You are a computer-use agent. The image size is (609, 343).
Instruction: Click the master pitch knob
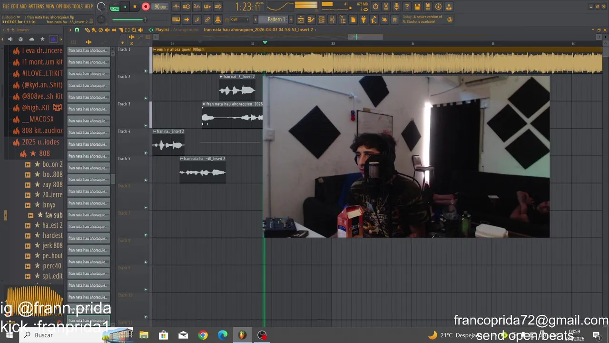click(x=101, y=20)
